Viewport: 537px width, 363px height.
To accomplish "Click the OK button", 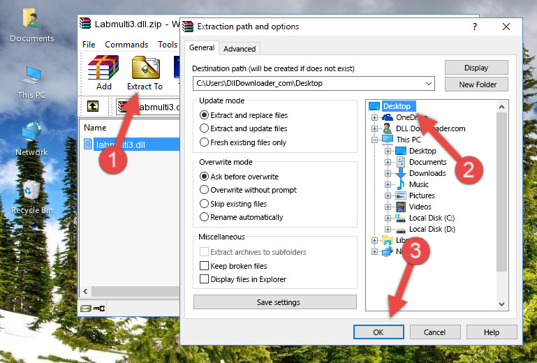I will [x=378, y=332].
